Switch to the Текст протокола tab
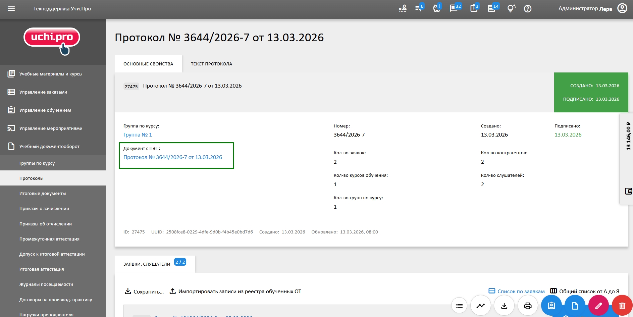Screen dimensions: 633x317 point(211,64)
